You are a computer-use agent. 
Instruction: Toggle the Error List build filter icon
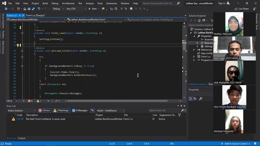tap(93, 110)
